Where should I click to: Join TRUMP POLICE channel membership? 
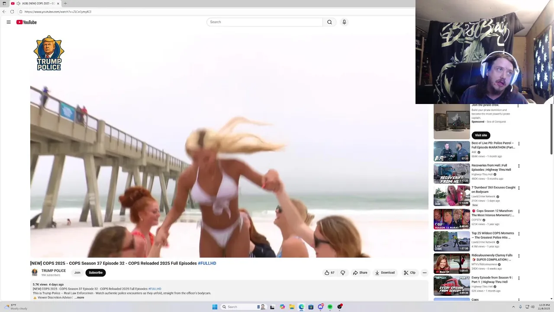pyautogui.click(x=77, y=273)
